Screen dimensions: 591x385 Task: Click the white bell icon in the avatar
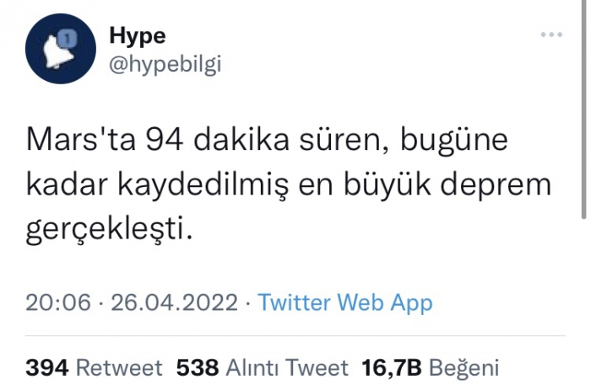[57, 54]
